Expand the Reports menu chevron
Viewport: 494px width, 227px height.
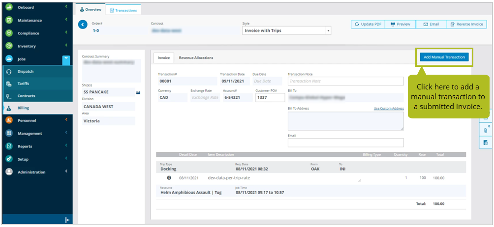click(66, 145)
